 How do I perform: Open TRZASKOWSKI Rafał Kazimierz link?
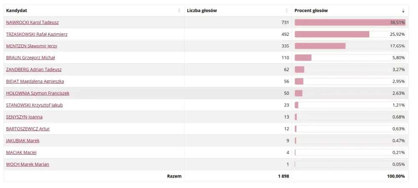37,34
